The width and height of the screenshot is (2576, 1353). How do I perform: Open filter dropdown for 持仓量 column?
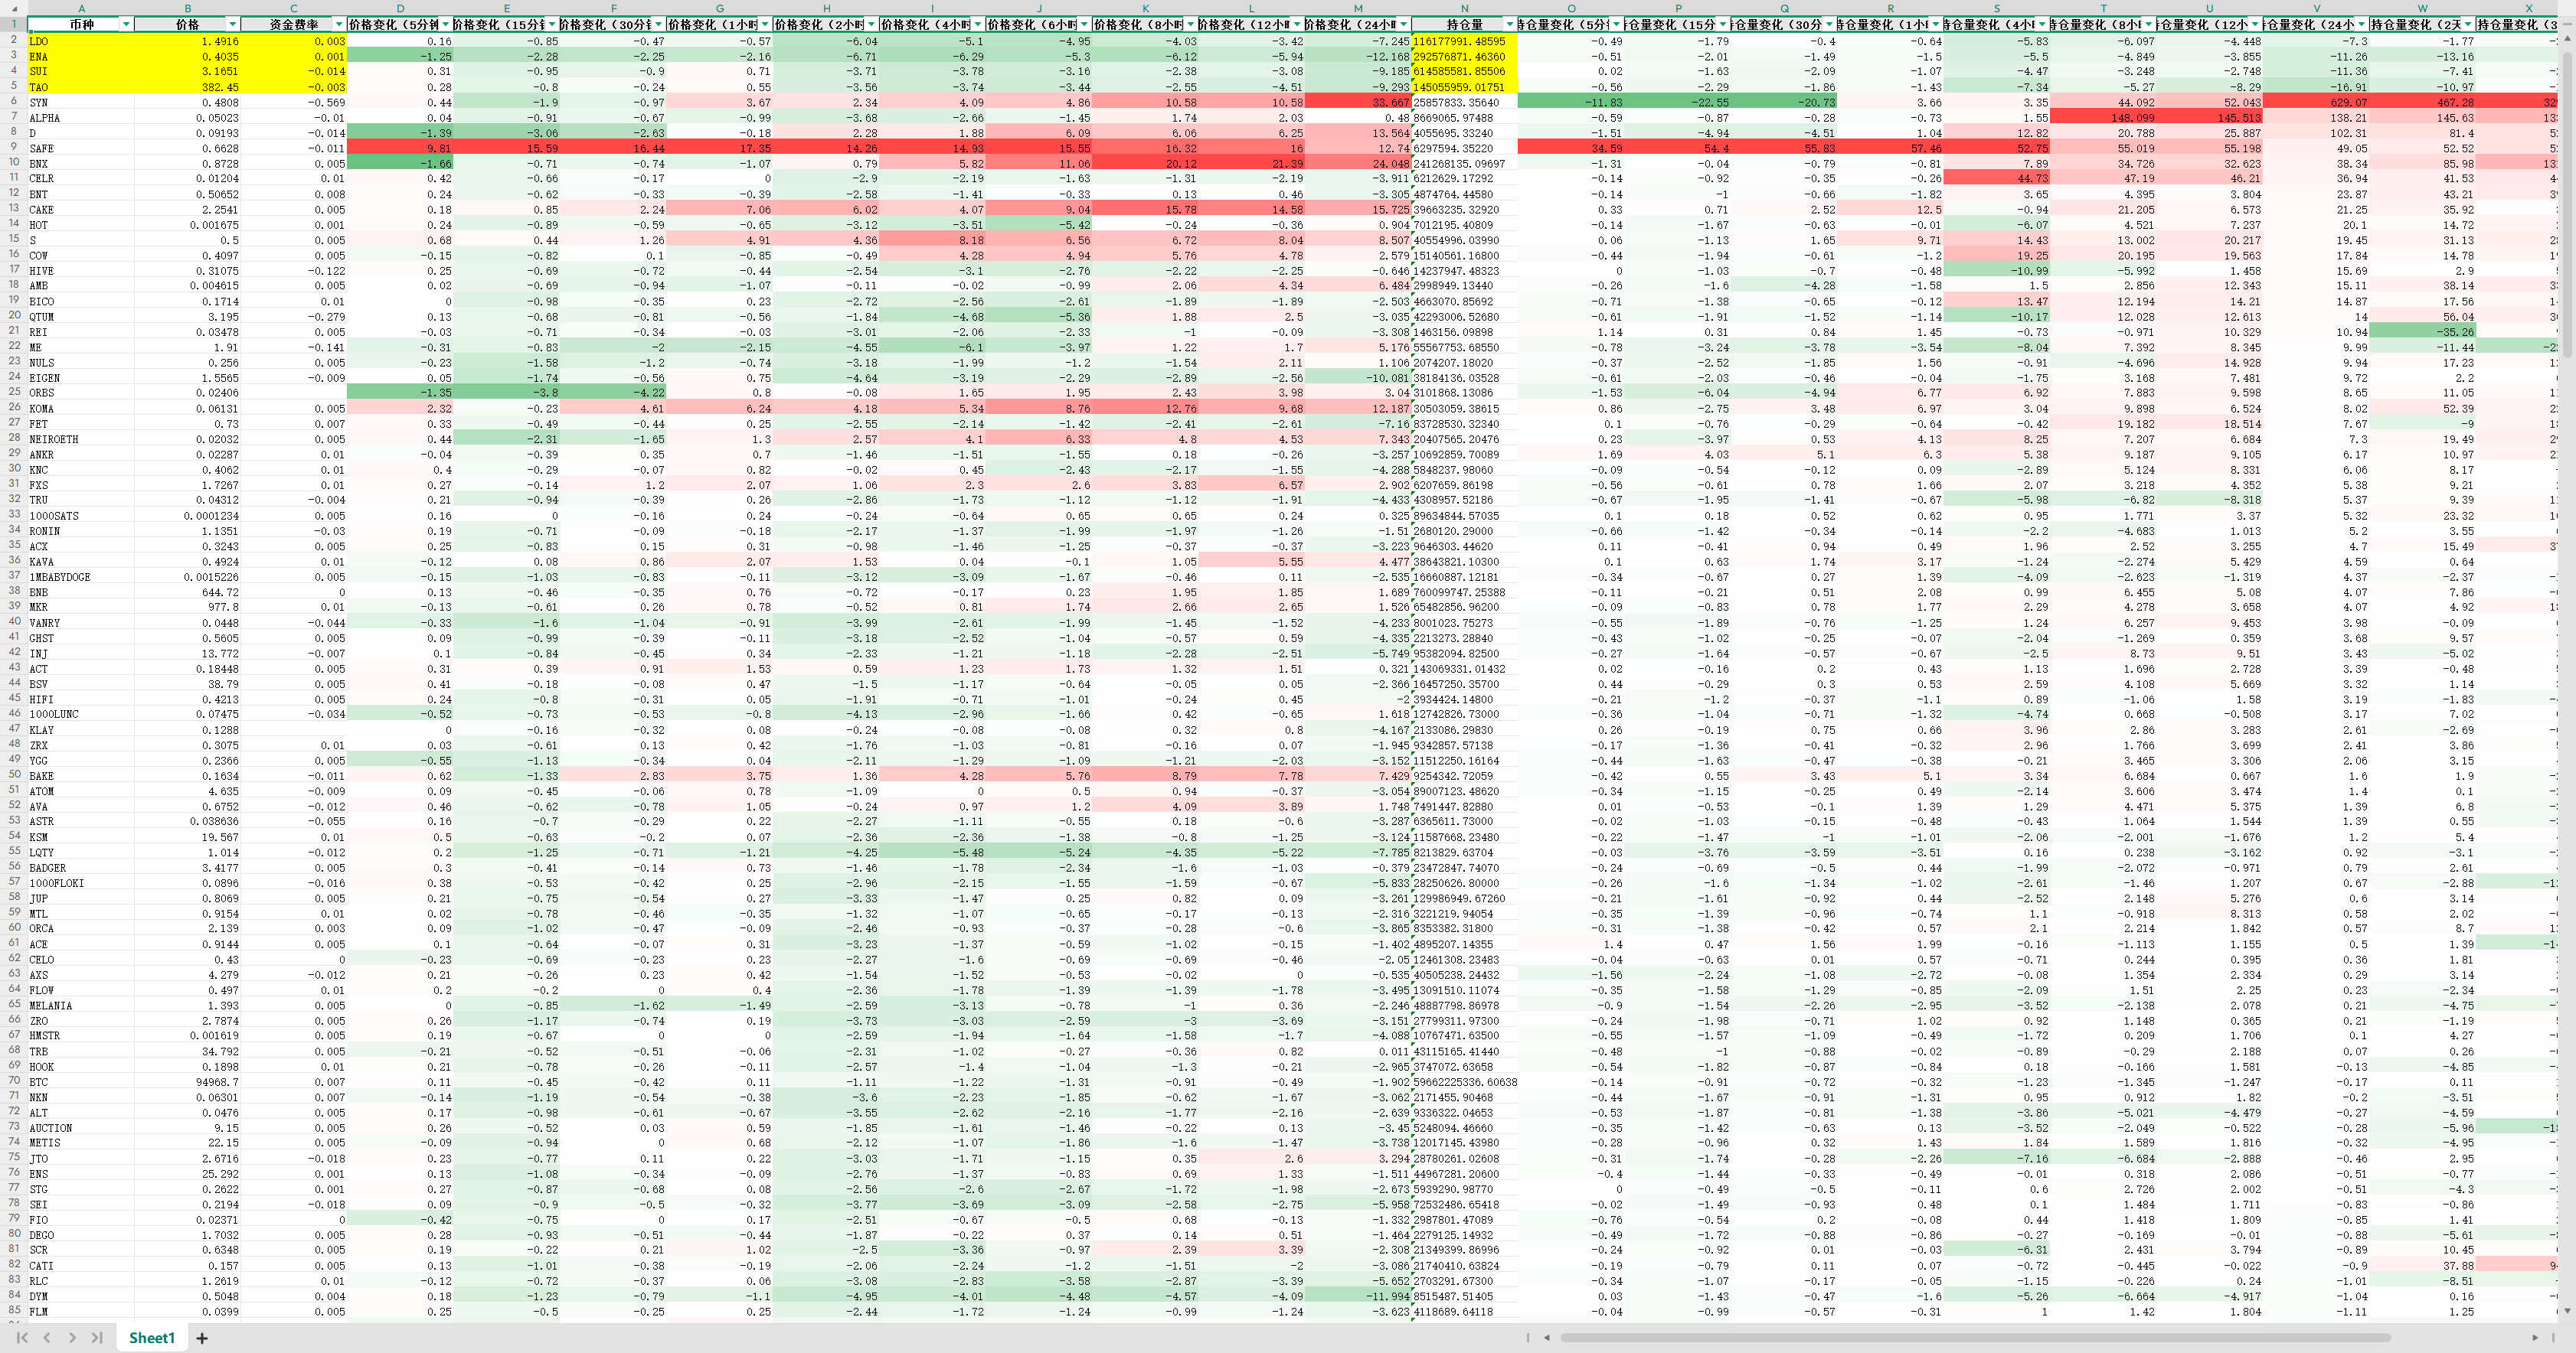coord(1510,24)
